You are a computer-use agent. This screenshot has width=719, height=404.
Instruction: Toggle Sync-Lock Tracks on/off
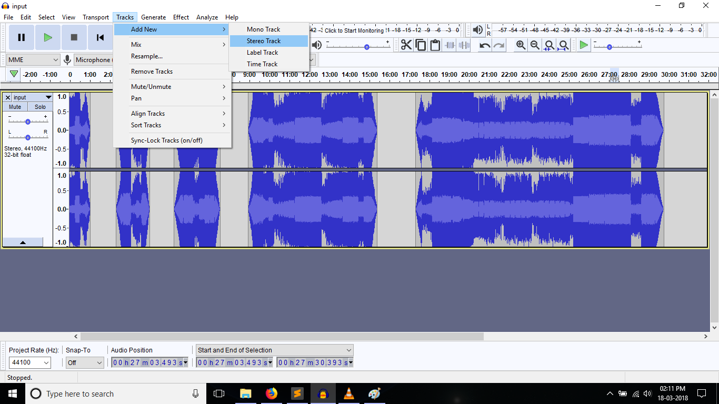pyautogui.click(x=166, y=140)
